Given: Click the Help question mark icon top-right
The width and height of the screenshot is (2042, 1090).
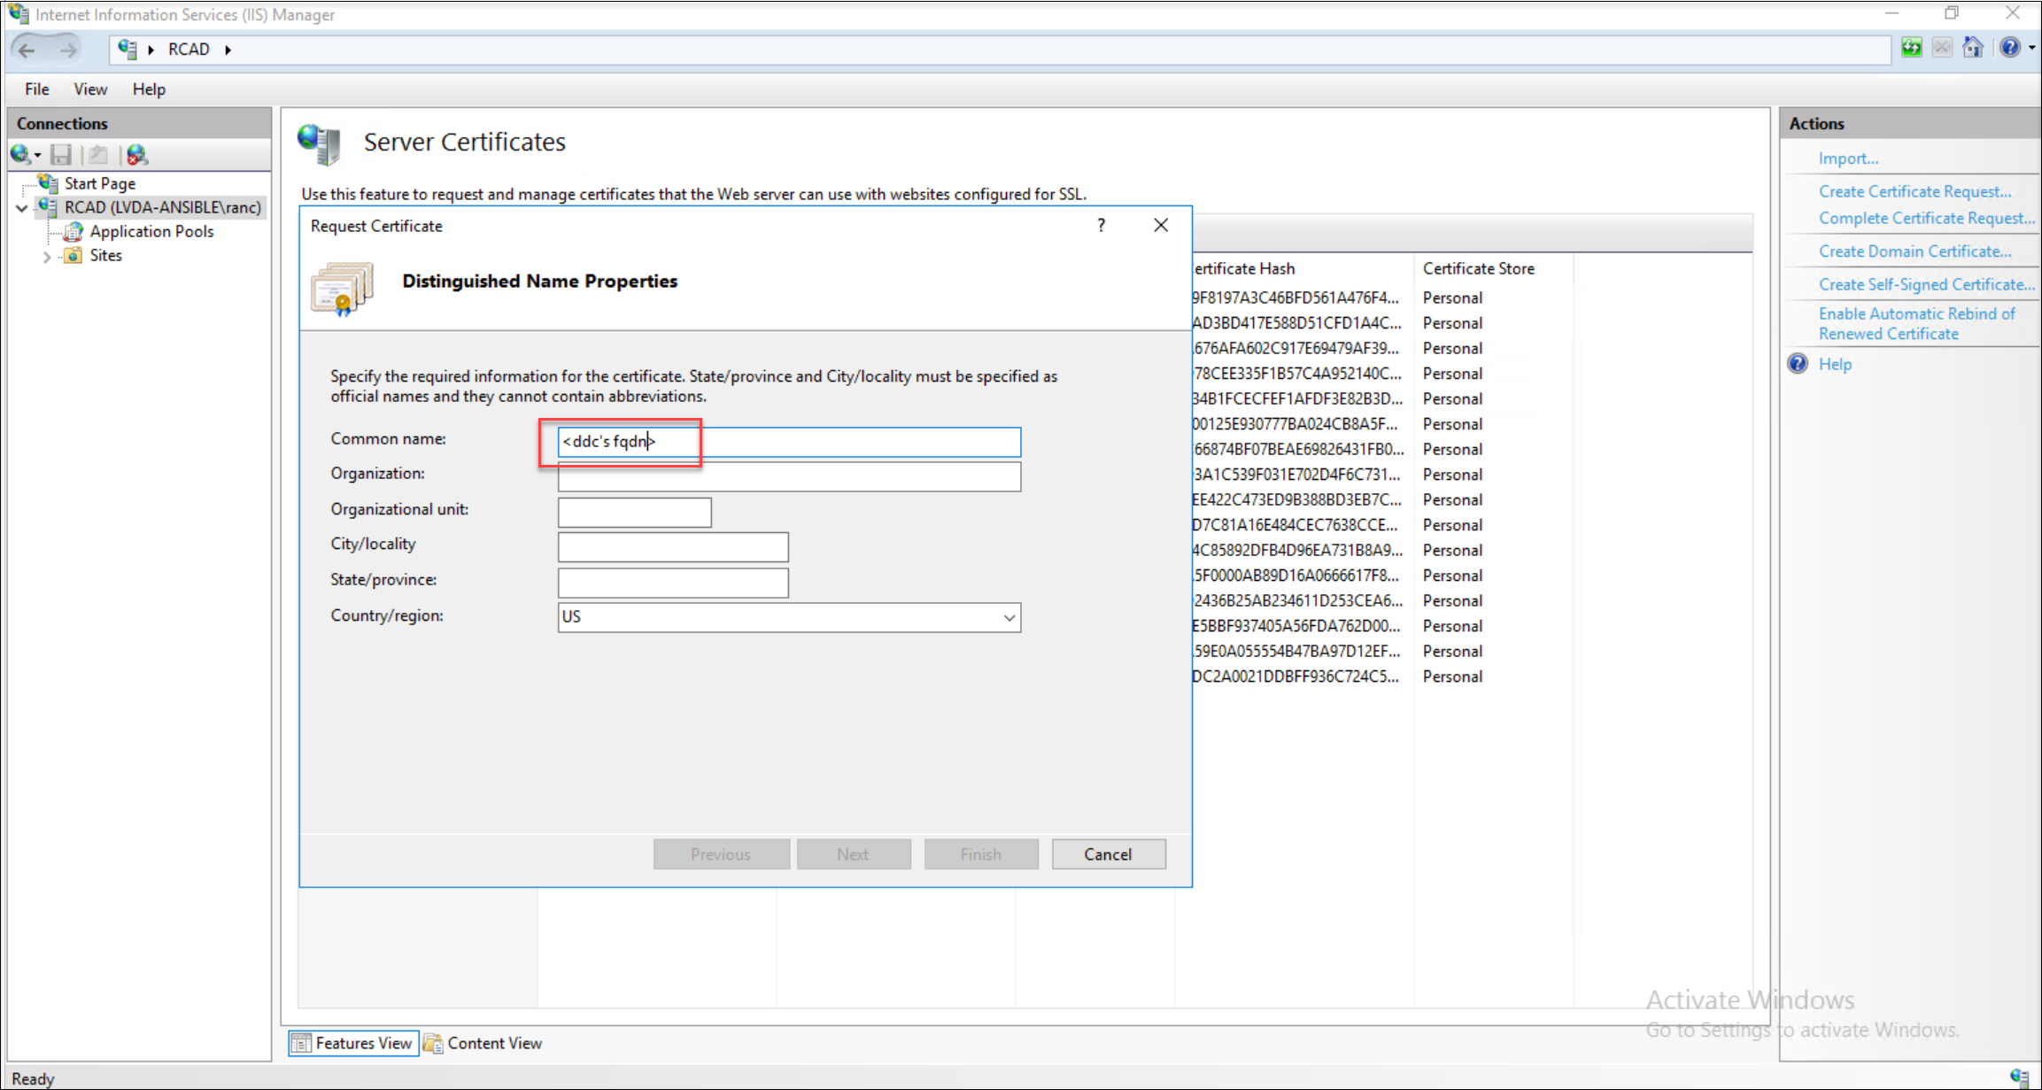Looking at the screenshot, I should click(2009, 48).
